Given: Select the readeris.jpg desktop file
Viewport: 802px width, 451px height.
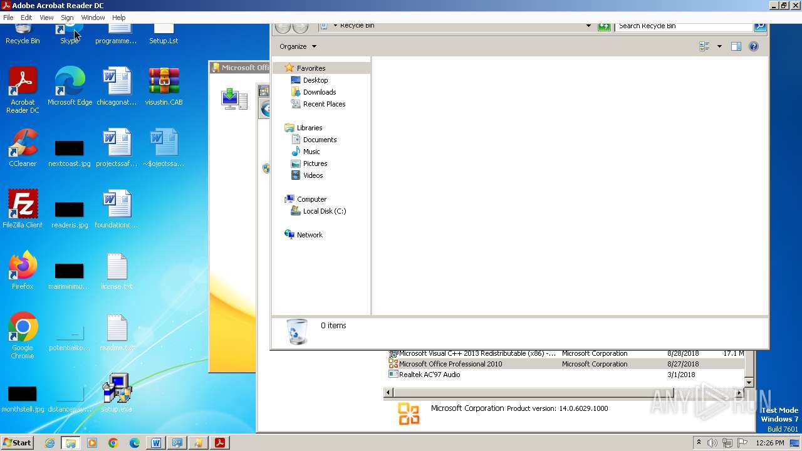Looking at the screenshot, I should click(x=70, y=214).
